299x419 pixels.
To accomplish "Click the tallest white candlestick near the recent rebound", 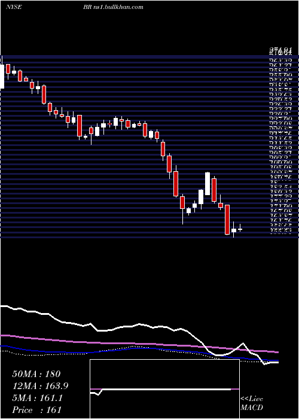I will coord(208,184).
